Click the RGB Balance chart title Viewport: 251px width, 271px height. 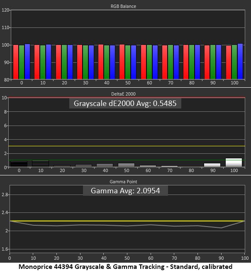tap(123, 6)
